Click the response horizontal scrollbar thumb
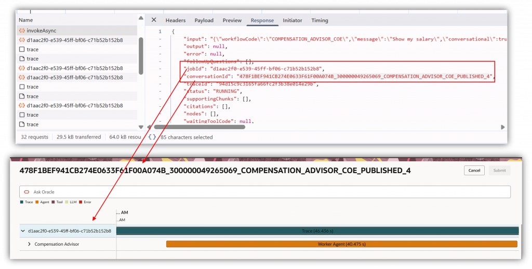The width and height of the screenshot is (532, 269). [x=199, y=127]
